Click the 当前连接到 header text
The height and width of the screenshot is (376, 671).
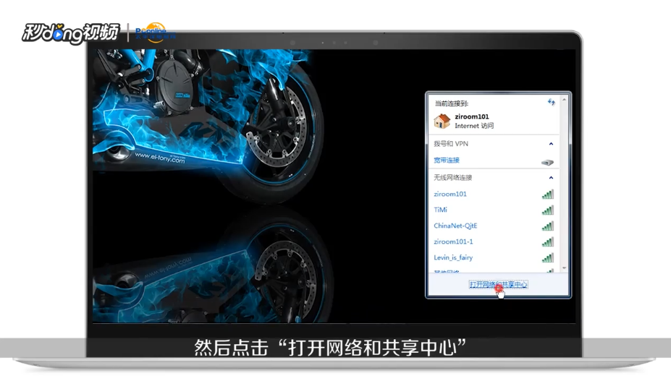coord(452,103)
